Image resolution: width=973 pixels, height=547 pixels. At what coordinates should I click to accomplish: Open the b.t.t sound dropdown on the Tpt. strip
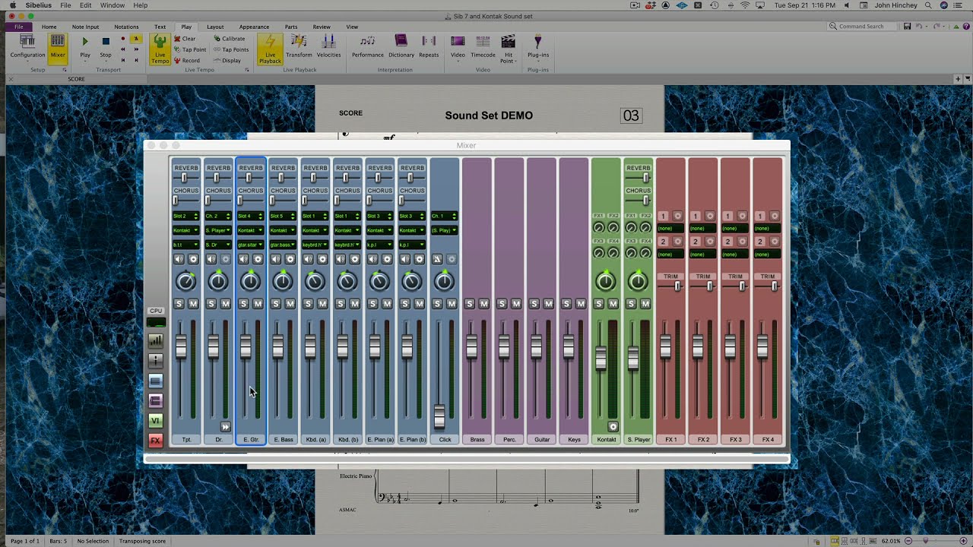186,245
